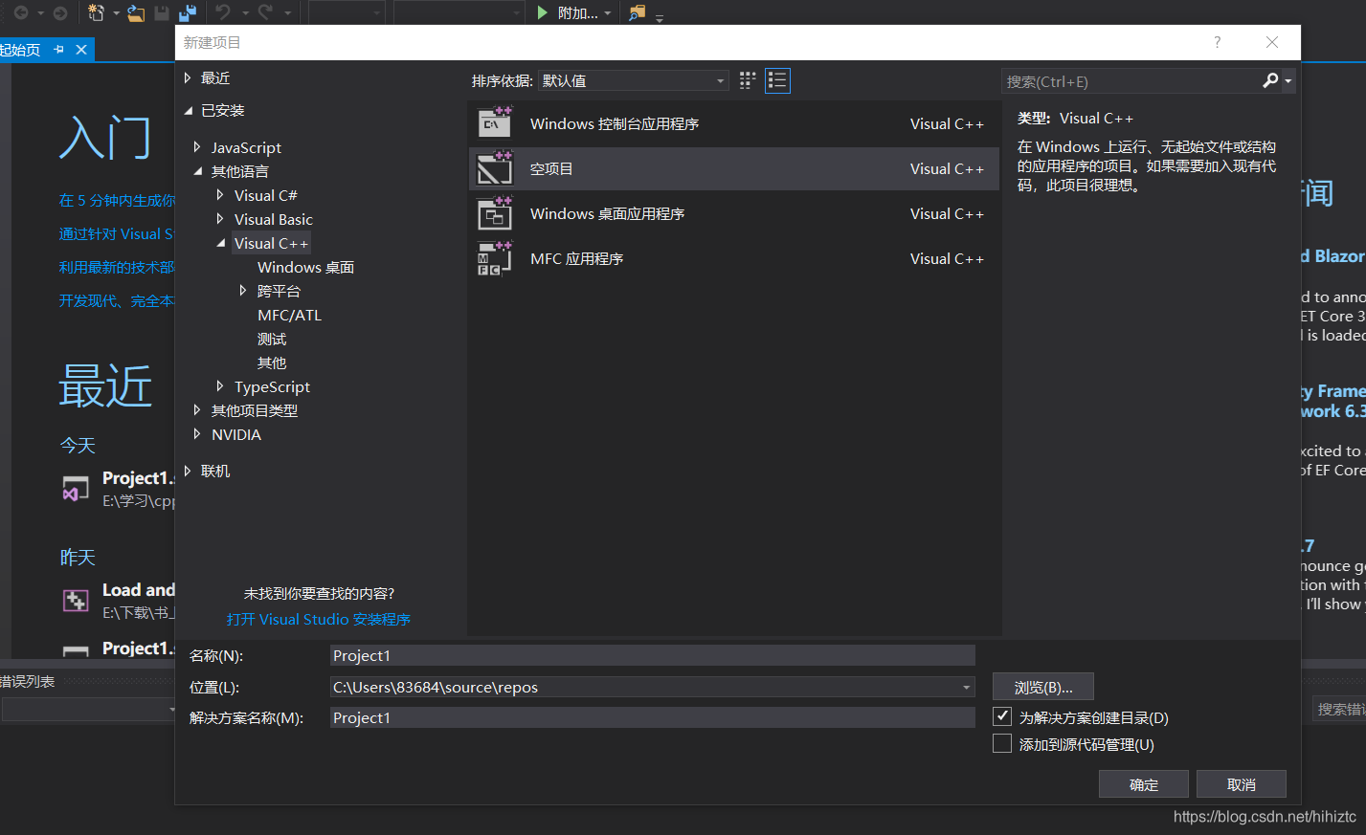The width and height of the screenshot is (1366, 835).
Task: Select Windows console application template icon
Action: [x=495, y=123]
